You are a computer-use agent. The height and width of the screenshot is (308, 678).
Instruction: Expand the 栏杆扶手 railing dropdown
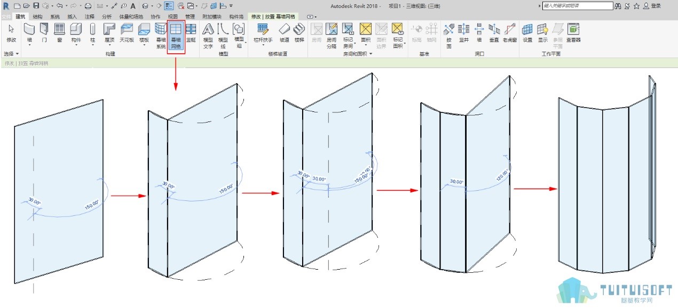[x=263, y=45]
